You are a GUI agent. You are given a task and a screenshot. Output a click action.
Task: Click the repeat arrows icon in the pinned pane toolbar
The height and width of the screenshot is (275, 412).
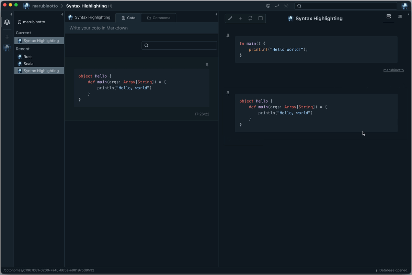[x=250, y=19]
